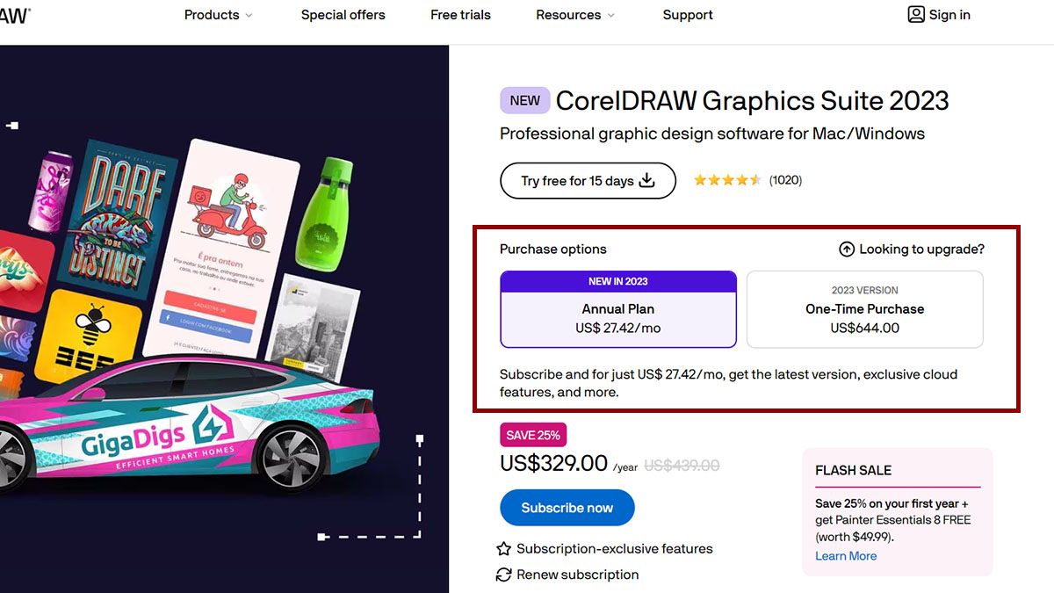The image size is (1054, 593).
Task: Expand the Resources dropdown
Action: pyautogui.click(x=568, y=15)
